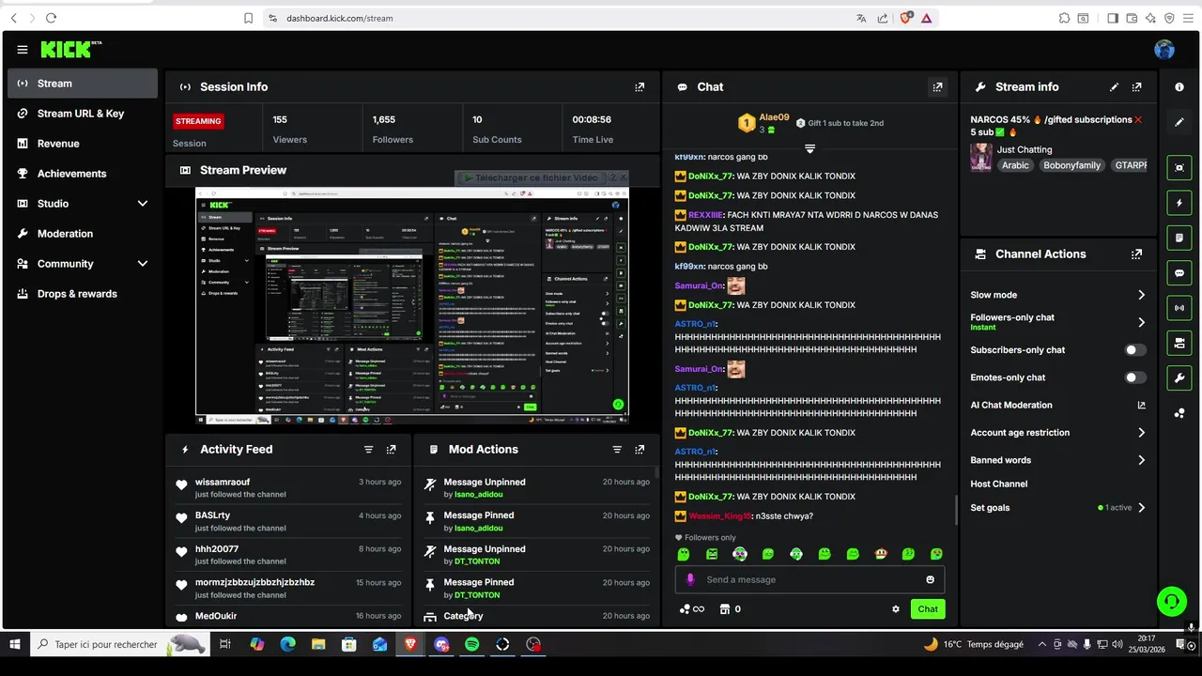Open Banned words chevron
The height and width of the screenshot is (676, 1202).
1141,460
